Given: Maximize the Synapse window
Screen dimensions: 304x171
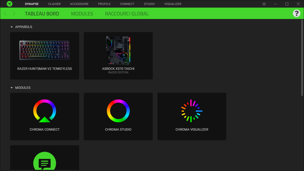Looking at the screenshot, I should [x=287, y=4].
